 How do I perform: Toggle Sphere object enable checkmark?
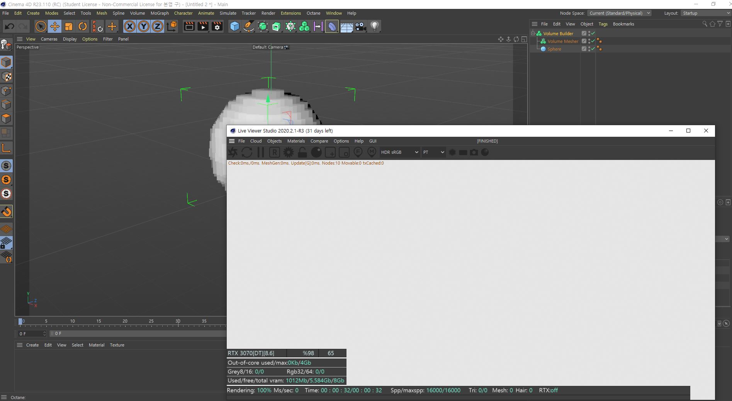pyautogui.click(x=593, y=49)
